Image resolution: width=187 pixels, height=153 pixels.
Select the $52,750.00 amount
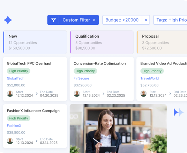(149, 85)
